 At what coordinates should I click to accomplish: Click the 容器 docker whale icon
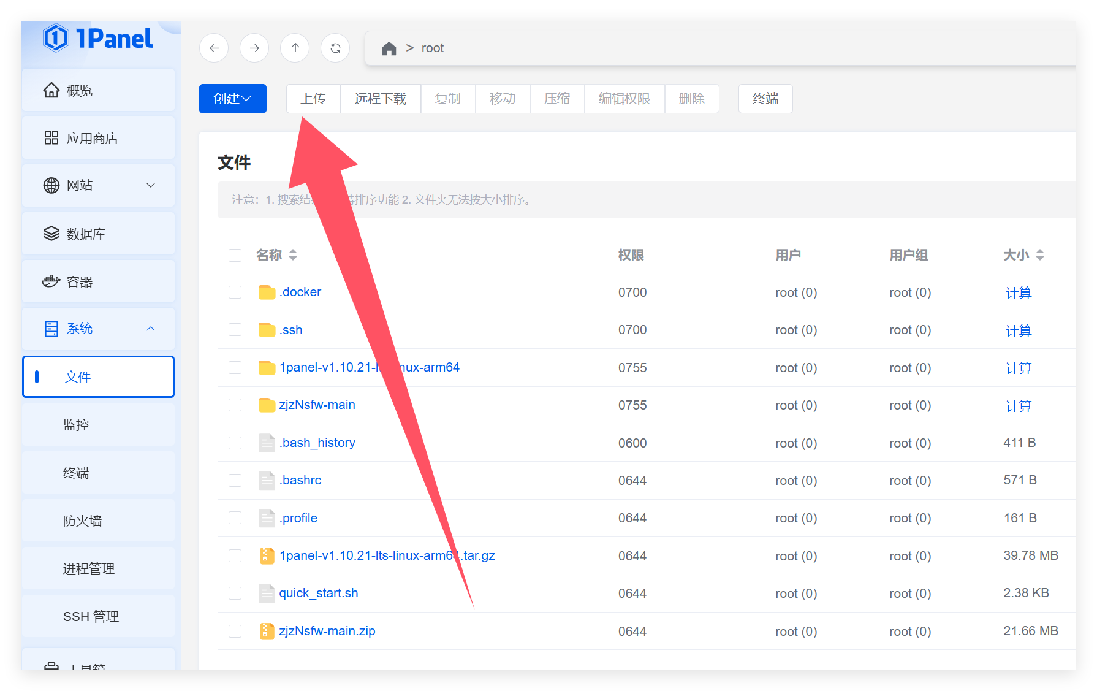pos(51,281)
